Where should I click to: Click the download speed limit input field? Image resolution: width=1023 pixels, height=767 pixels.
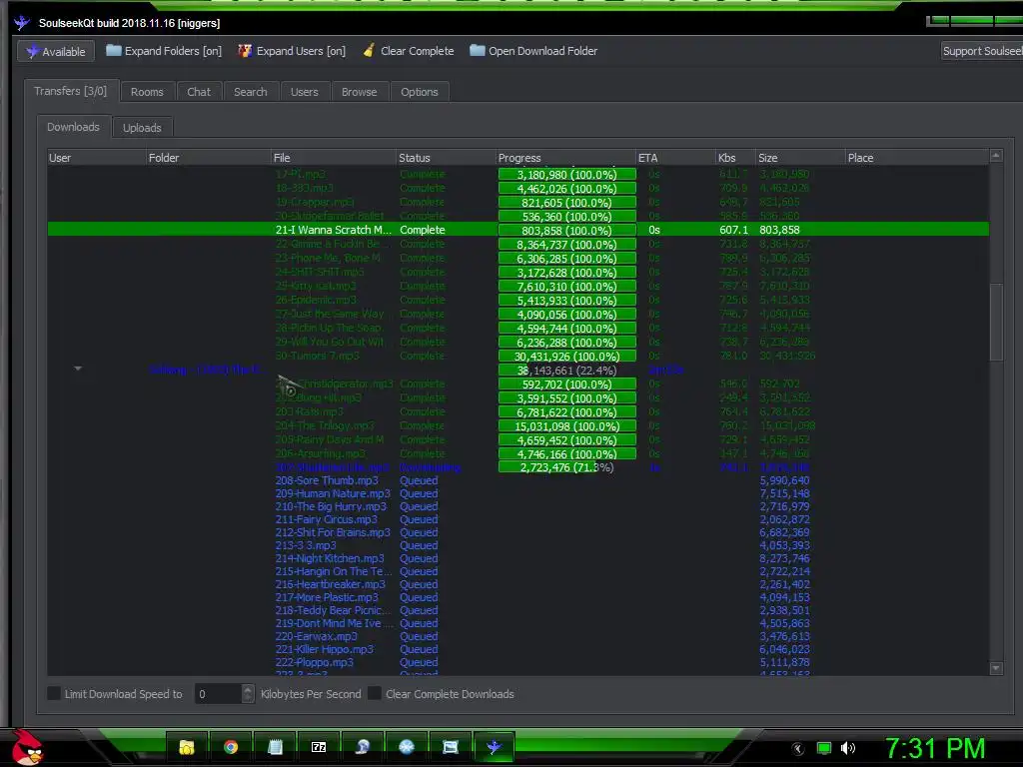219,694
